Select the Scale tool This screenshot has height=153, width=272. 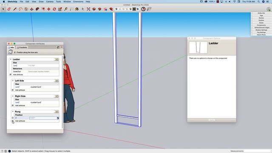click(60, 9)
